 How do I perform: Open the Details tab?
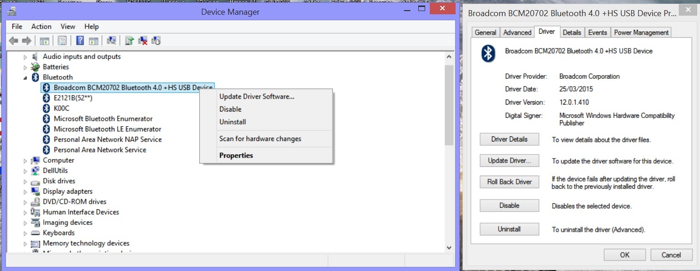572,32
